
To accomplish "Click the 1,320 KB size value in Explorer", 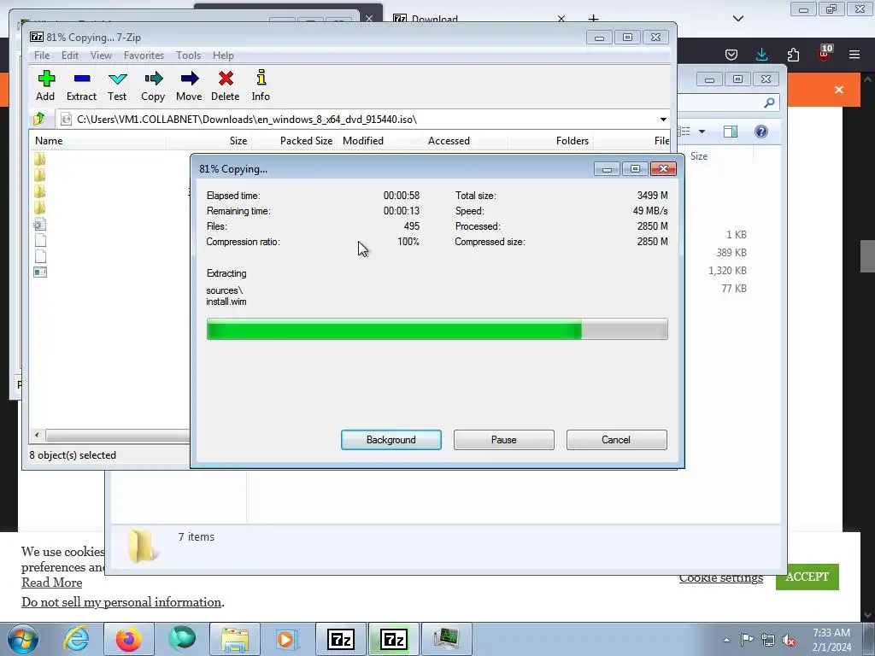I will [x=727, y=271].
